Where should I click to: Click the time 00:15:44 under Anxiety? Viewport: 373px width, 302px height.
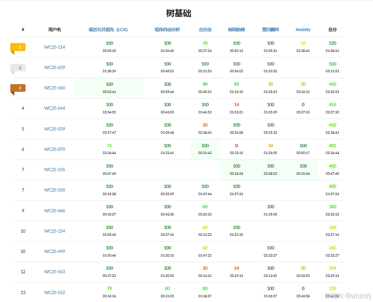point(303,174)
